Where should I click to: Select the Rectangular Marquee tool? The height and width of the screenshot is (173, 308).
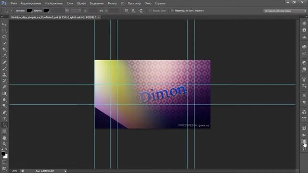tap(4, 31)
